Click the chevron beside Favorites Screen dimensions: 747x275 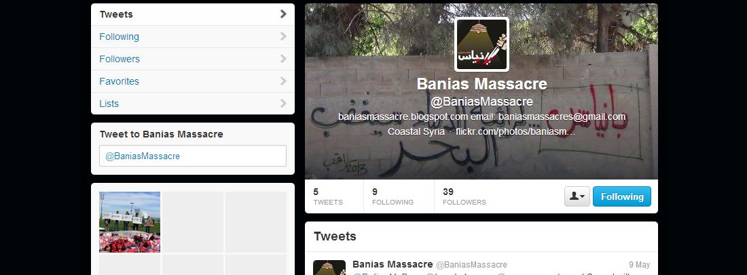pyautogui.click(x=283, y=81)
